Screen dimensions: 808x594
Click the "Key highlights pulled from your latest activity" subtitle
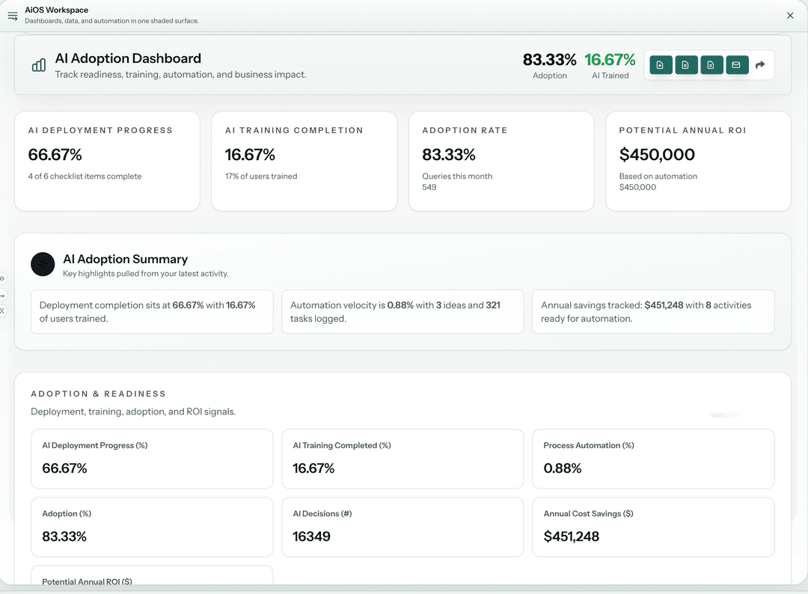(x=145, y=274)
